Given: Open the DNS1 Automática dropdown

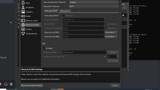Looking at the screenshot, I should pyautogui.click(x=111, y=32).
